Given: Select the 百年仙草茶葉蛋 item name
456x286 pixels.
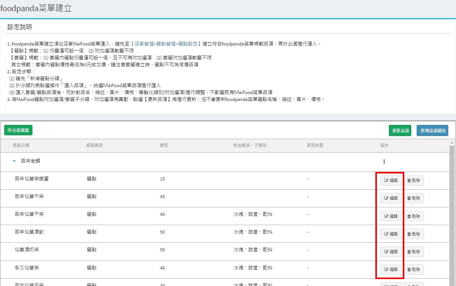Looking at the screenshot, I should pyautogui.click(x=32, y=179).
